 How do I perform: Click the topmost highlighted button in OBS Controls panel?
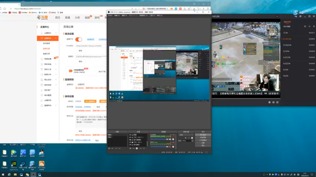(x=203, y=135)
